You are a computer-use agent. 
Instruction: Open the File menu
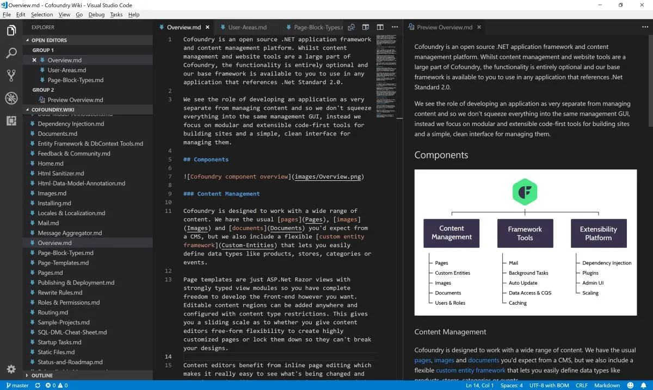click(7, 15)
